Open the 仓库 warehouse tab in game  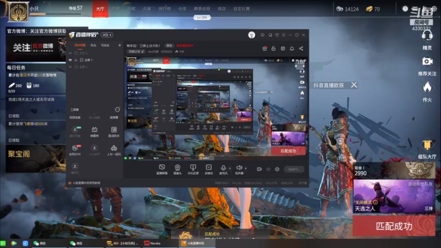click(x=182, y=9)
